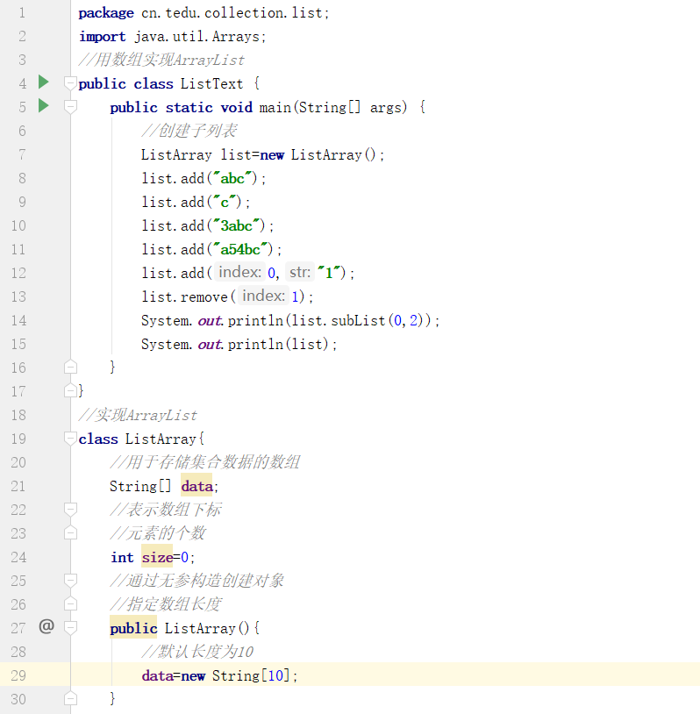Run main method via gutter arrow on line 5

(44, 105)
